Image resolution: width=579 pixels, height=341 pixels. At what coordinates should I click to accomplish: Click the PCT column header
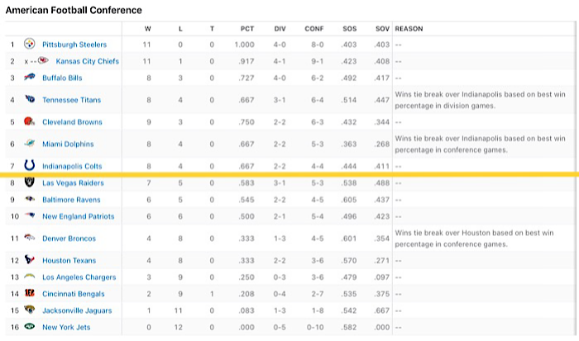(x=247, y=29)
